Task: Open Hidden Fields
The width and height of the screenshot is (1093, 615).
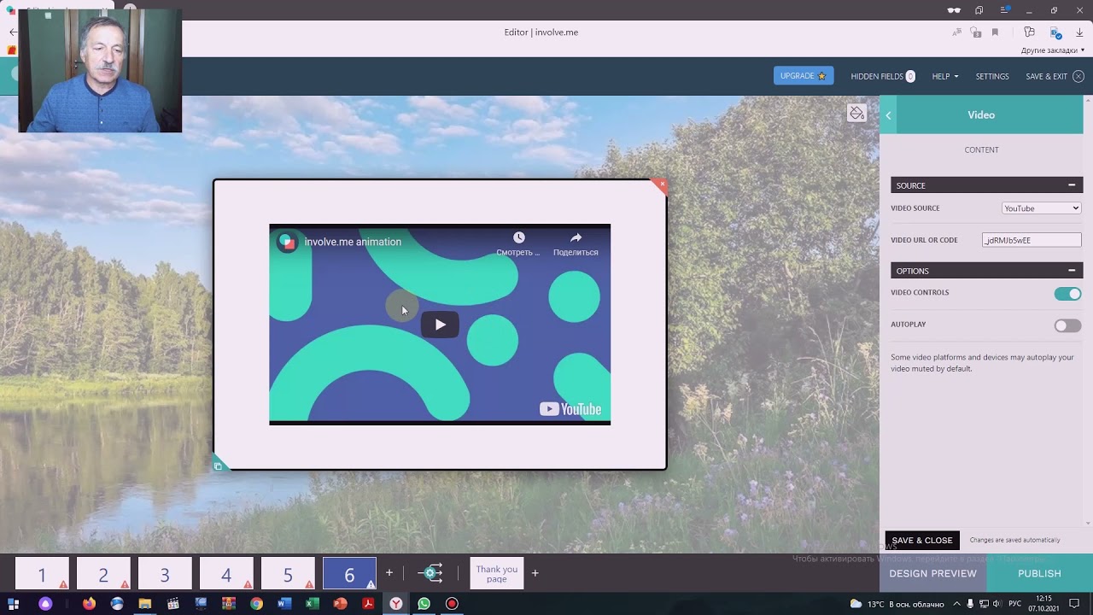Action: click(883, 76)
